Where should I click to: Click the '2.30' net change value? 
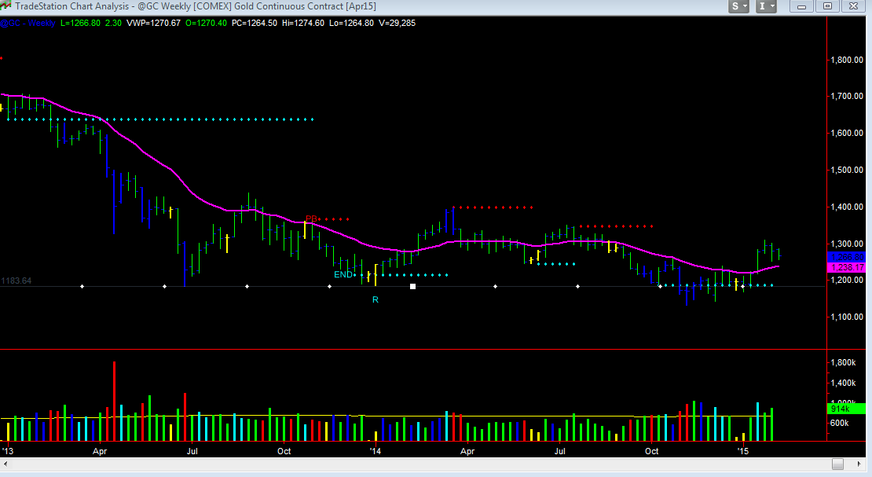pos(113,23)
